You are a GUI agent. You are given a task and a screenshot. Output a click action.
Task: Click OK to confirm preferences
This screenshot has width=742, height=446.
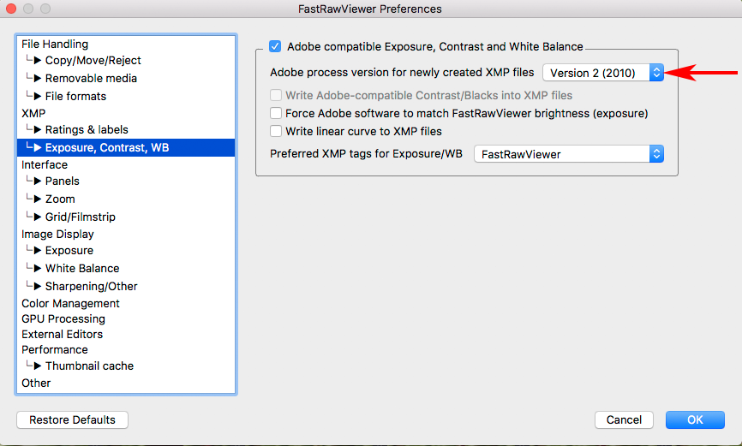click(695, 420)
